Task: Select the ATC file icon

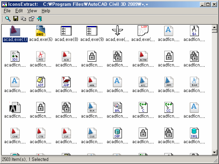Action: pos(143,82)
